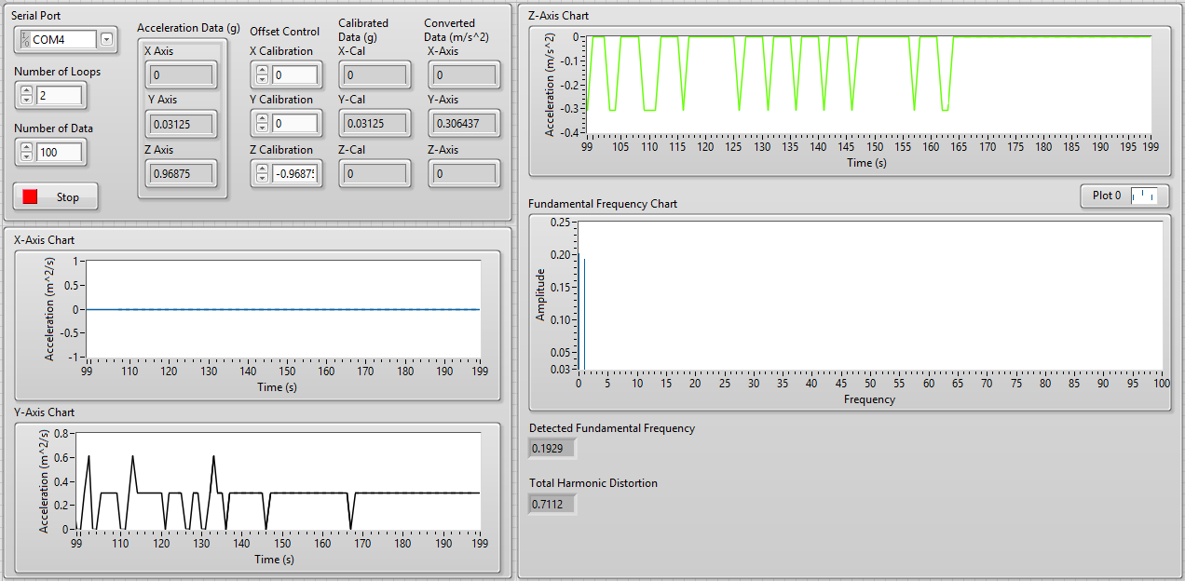The image size is (1185, 581).
Task: Increment the Z Calibration offset
Action: [x=262, y=169]
